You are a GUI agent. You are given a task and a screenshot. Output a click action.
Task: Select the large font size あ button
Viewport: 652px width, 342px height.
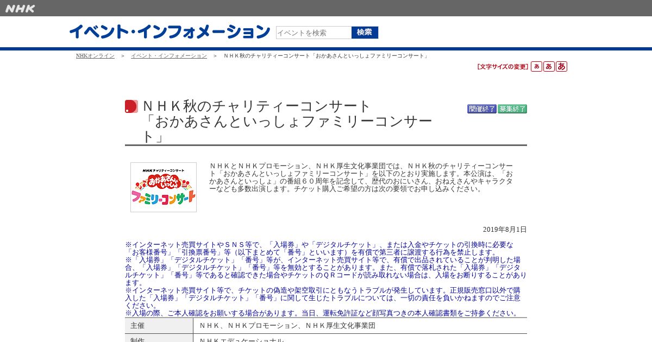pos(561,67)
